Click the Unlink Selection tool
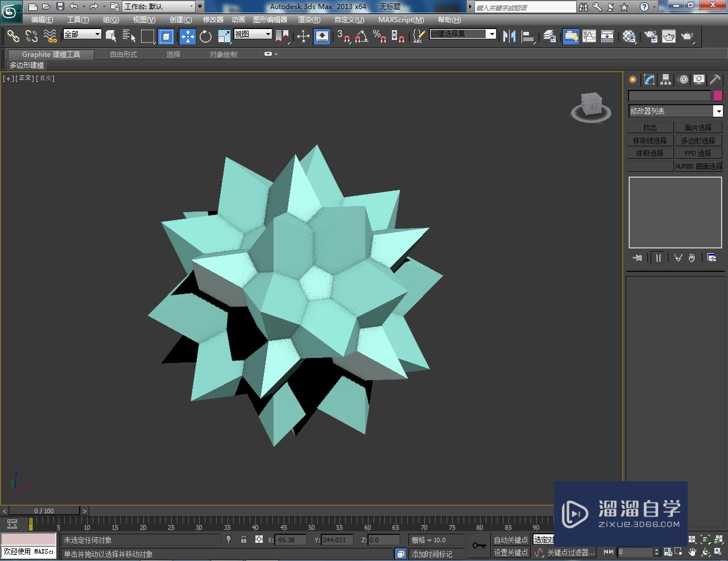 (31, 36)
